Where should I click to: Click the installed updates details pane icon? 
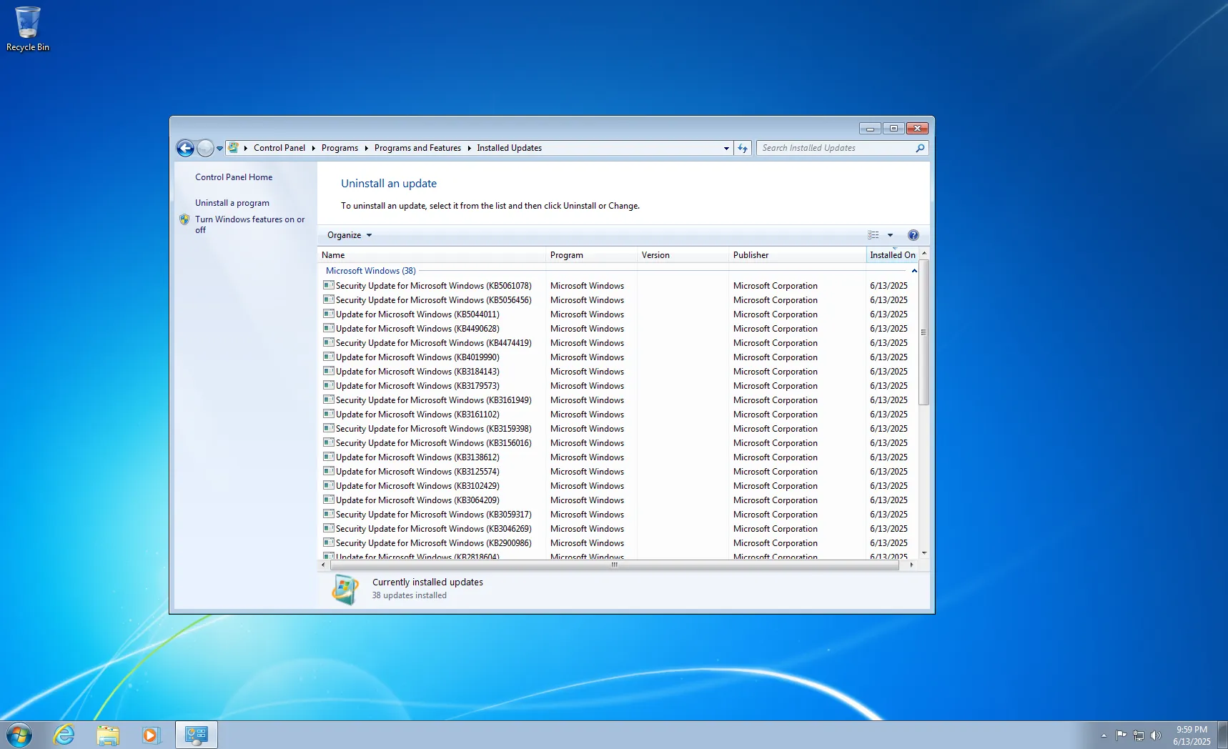click(x=345, y=589)
